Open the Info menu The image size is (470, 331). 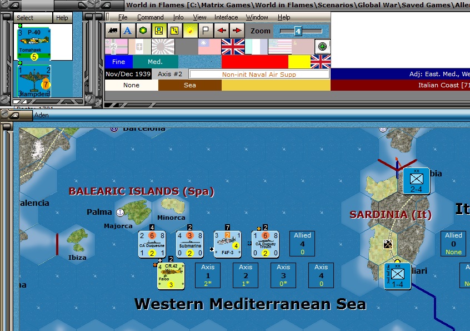tap(178, 17)
